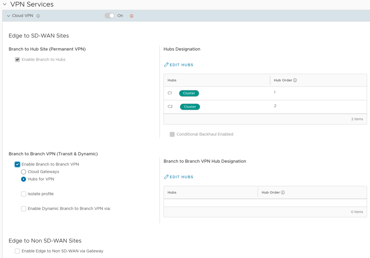The image size is (370, 258).
Task: Click Hub Order column header in Hubs Designation
Action: pyautogui.click(x=283, y=80)
